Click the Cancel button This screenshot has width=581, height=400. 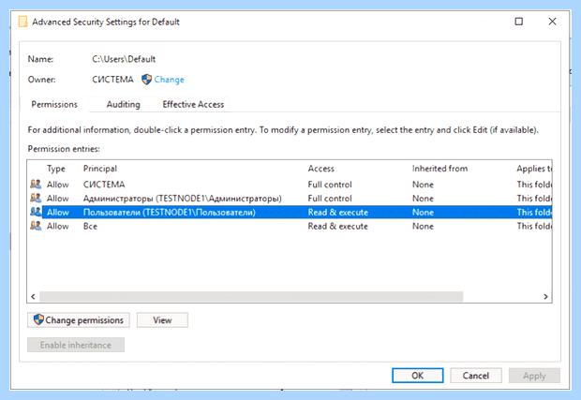(x=476, y=376)
